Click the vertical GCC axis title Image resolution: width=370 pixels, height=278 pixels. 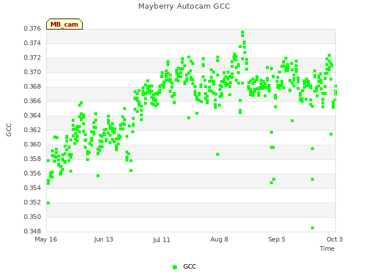click(9, 130)
